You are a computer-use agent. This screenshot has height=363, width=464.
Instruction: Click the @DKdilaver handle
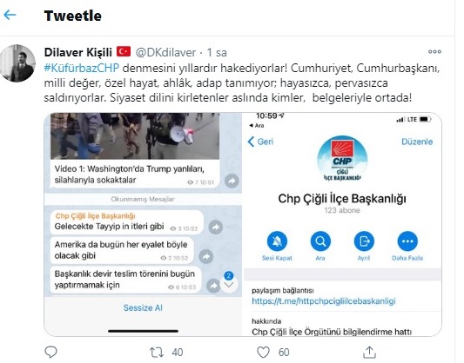tap(165, 52)
